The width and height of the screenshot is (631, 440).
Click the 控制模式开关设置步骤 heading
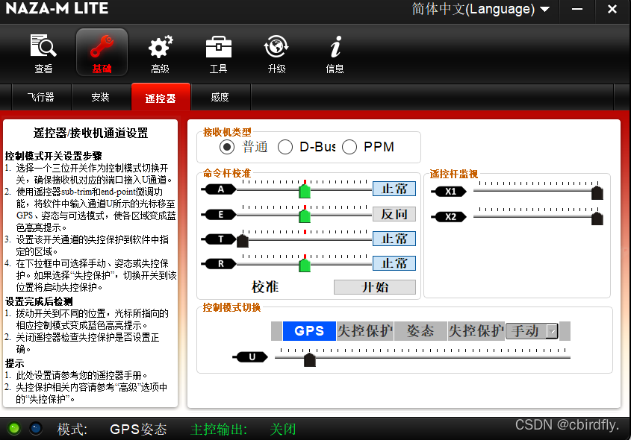(54, 156)
